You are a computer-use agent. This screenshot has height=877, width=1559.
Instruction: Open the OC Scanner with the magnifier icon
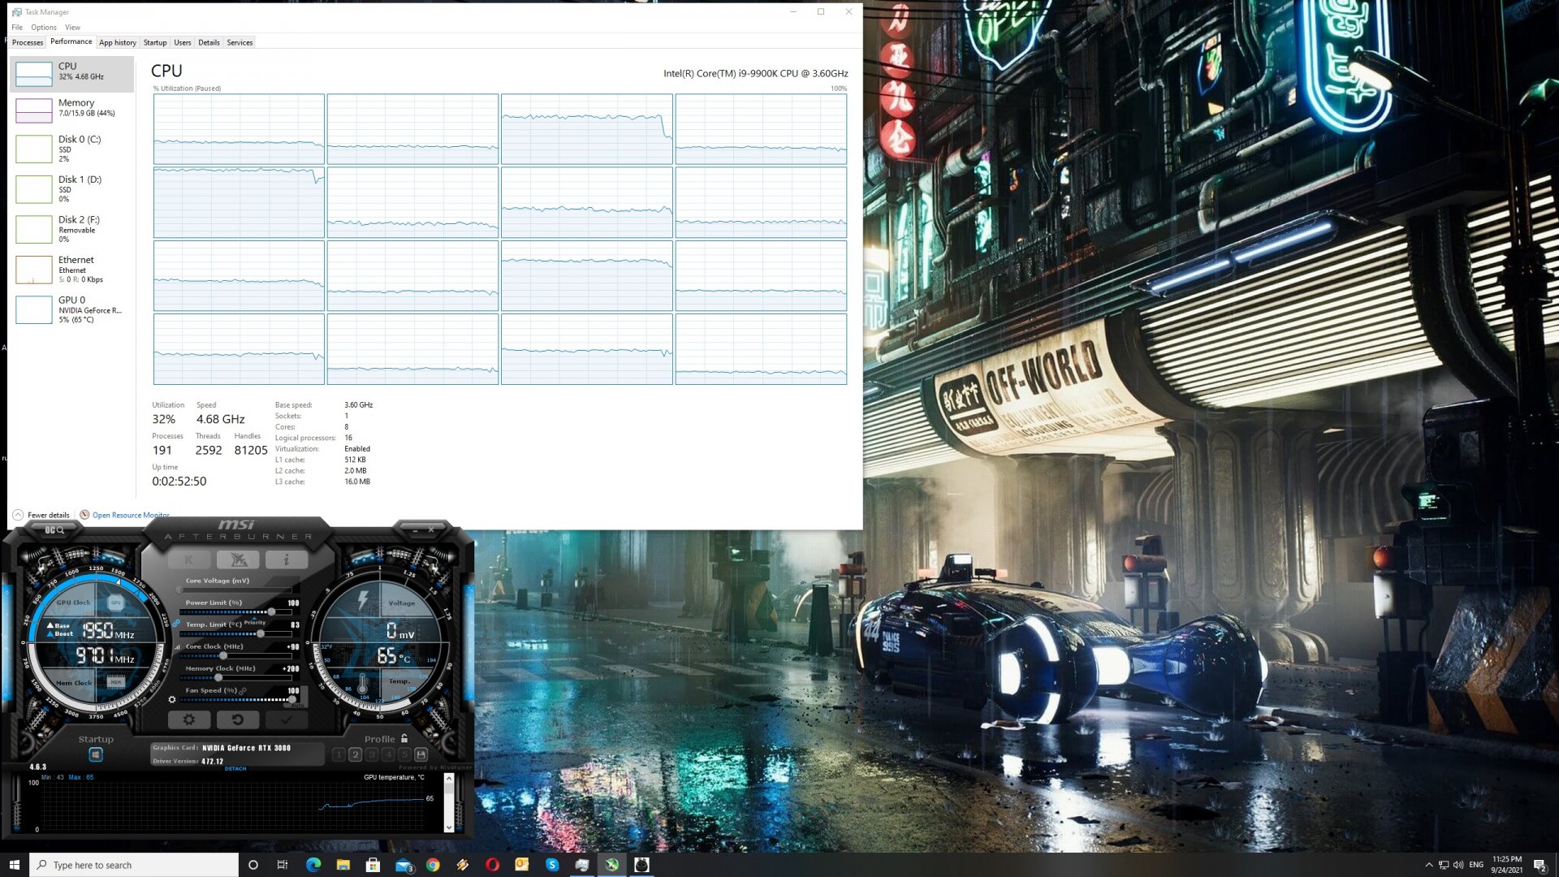coord(58,530)
